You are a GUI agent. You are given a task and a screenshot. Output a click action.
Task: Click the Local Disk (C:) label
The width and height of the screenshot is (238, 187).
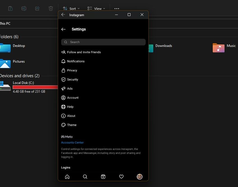[23, 83]
